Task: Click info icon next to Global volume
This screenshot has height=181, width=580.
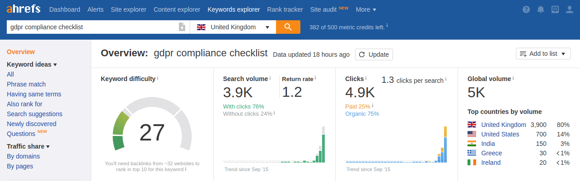Action: (513, 78)
